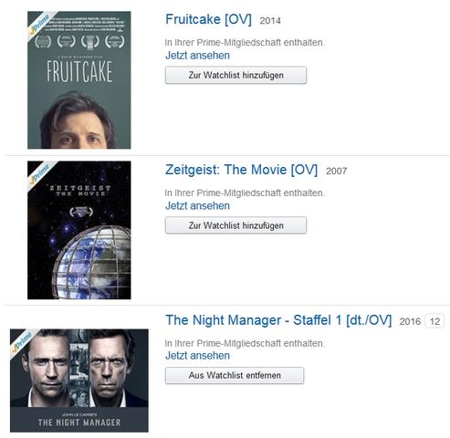Click the 2016 year next to Night Manager

410,321
